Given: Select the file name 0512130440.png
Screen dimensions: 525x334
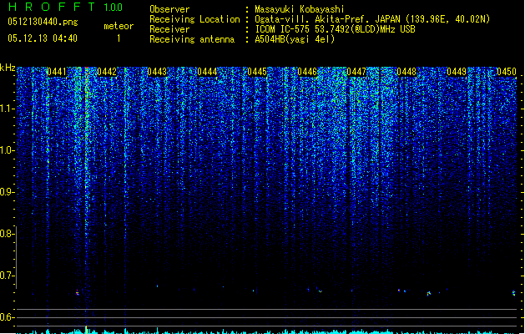Looking at the screenshot, I should 43,22.
